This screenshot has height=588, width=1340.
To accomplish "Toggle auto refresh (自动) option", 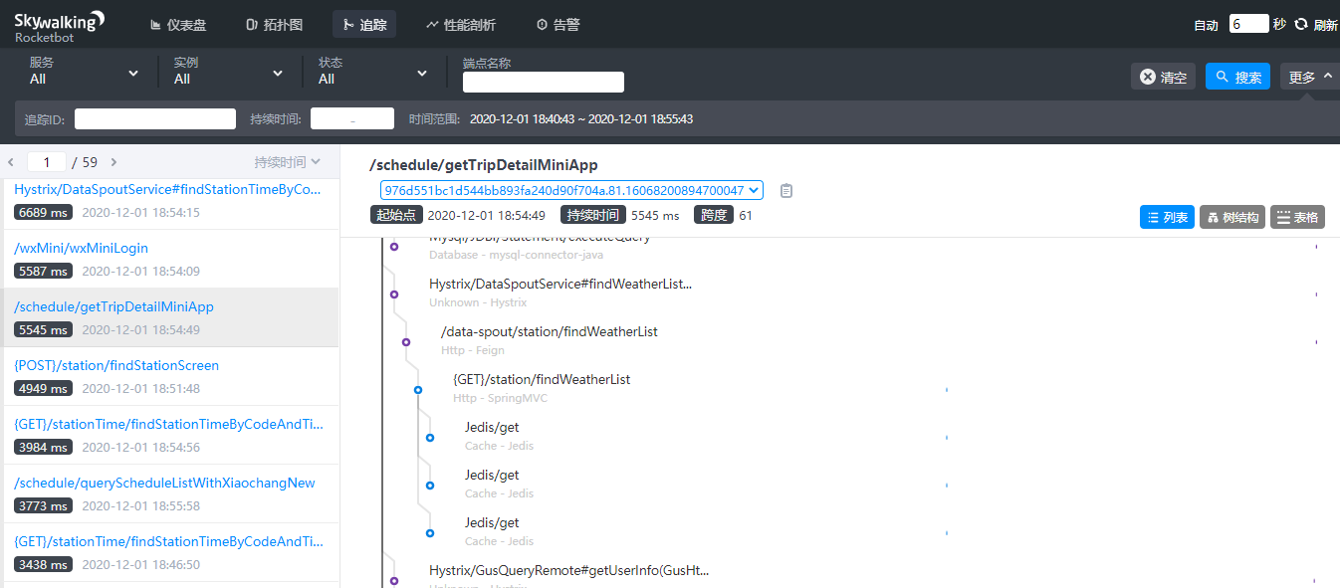I will point(1206,25).
